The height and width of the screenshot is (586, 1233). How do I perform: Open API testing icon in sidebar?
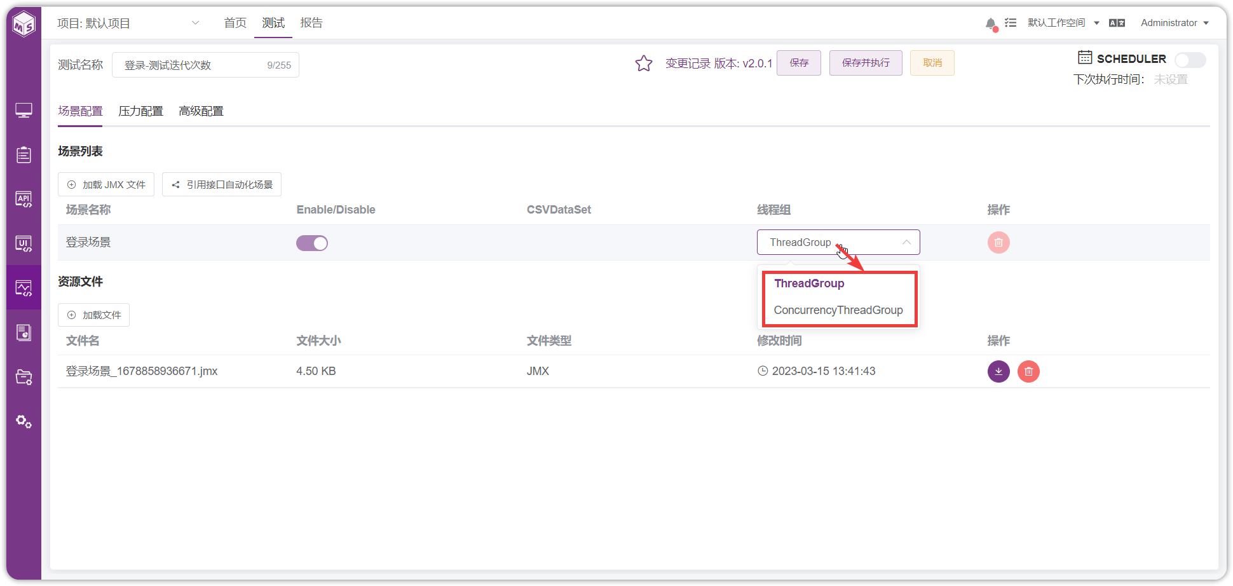pyautogui.click(x=24, y=200)
